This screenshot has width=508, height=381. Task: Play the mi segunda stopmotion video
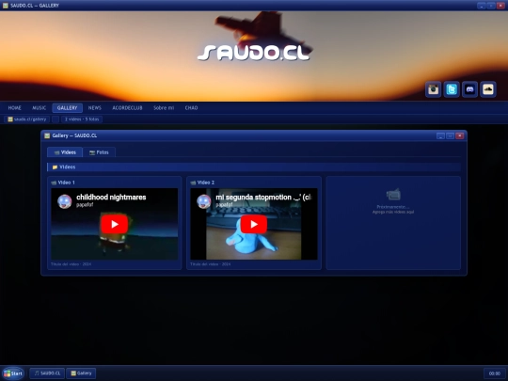point(254,224)
